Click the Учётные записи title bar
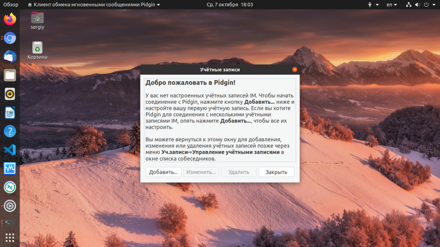Screen dimensions: 440x247 click(x=220, y=69)
